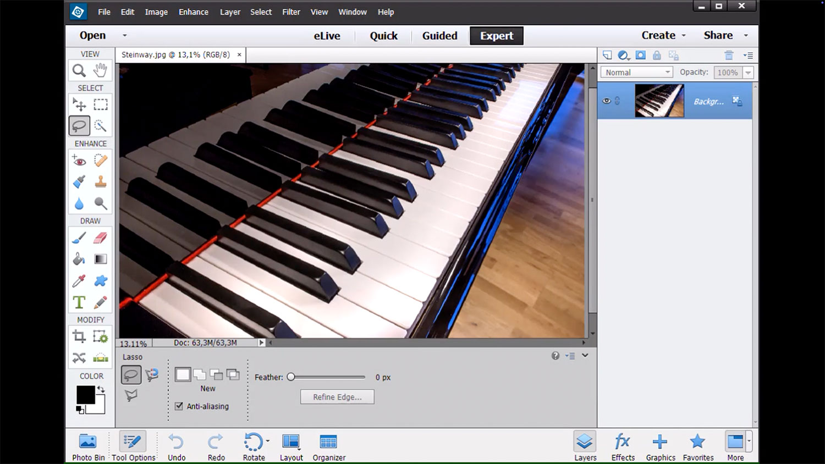Choose the Rectangular Marquee tool
The width and height of the screenshot is (825, 464).
(100, 104)
